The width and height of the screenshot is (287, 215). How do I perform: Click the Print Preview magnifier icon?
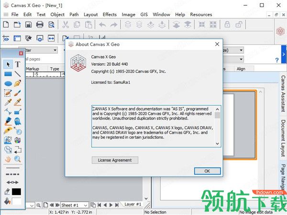click(x=51, y=24)
